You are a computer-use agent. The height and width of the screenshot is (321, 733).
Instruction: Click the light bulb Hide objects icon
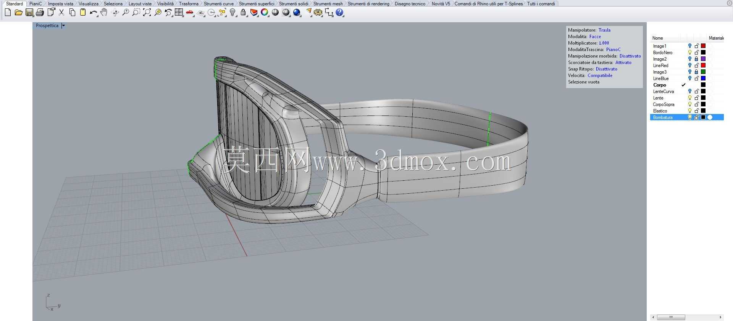[x=232, y=13]
